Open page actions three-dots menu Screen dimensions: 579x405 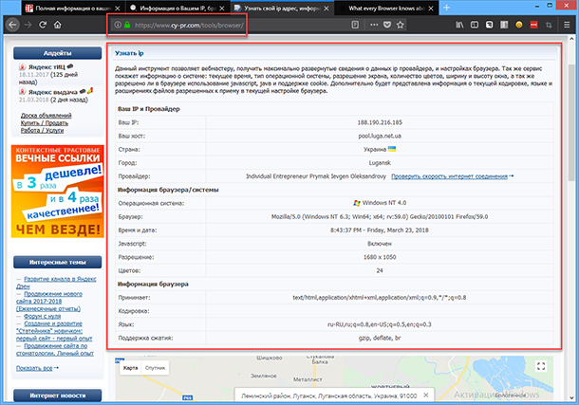[x=374, y=25]
